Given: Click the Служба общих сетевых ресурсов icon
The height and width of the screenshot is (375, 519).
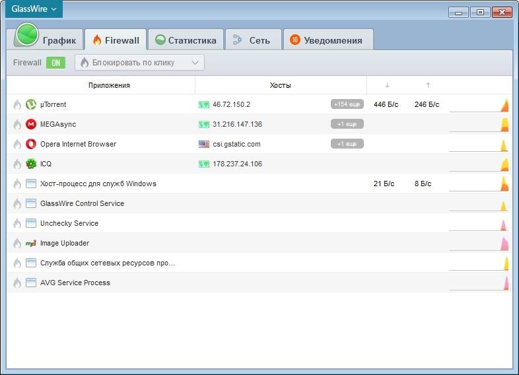Looking at the screenshot, I should tap(31, 263).
